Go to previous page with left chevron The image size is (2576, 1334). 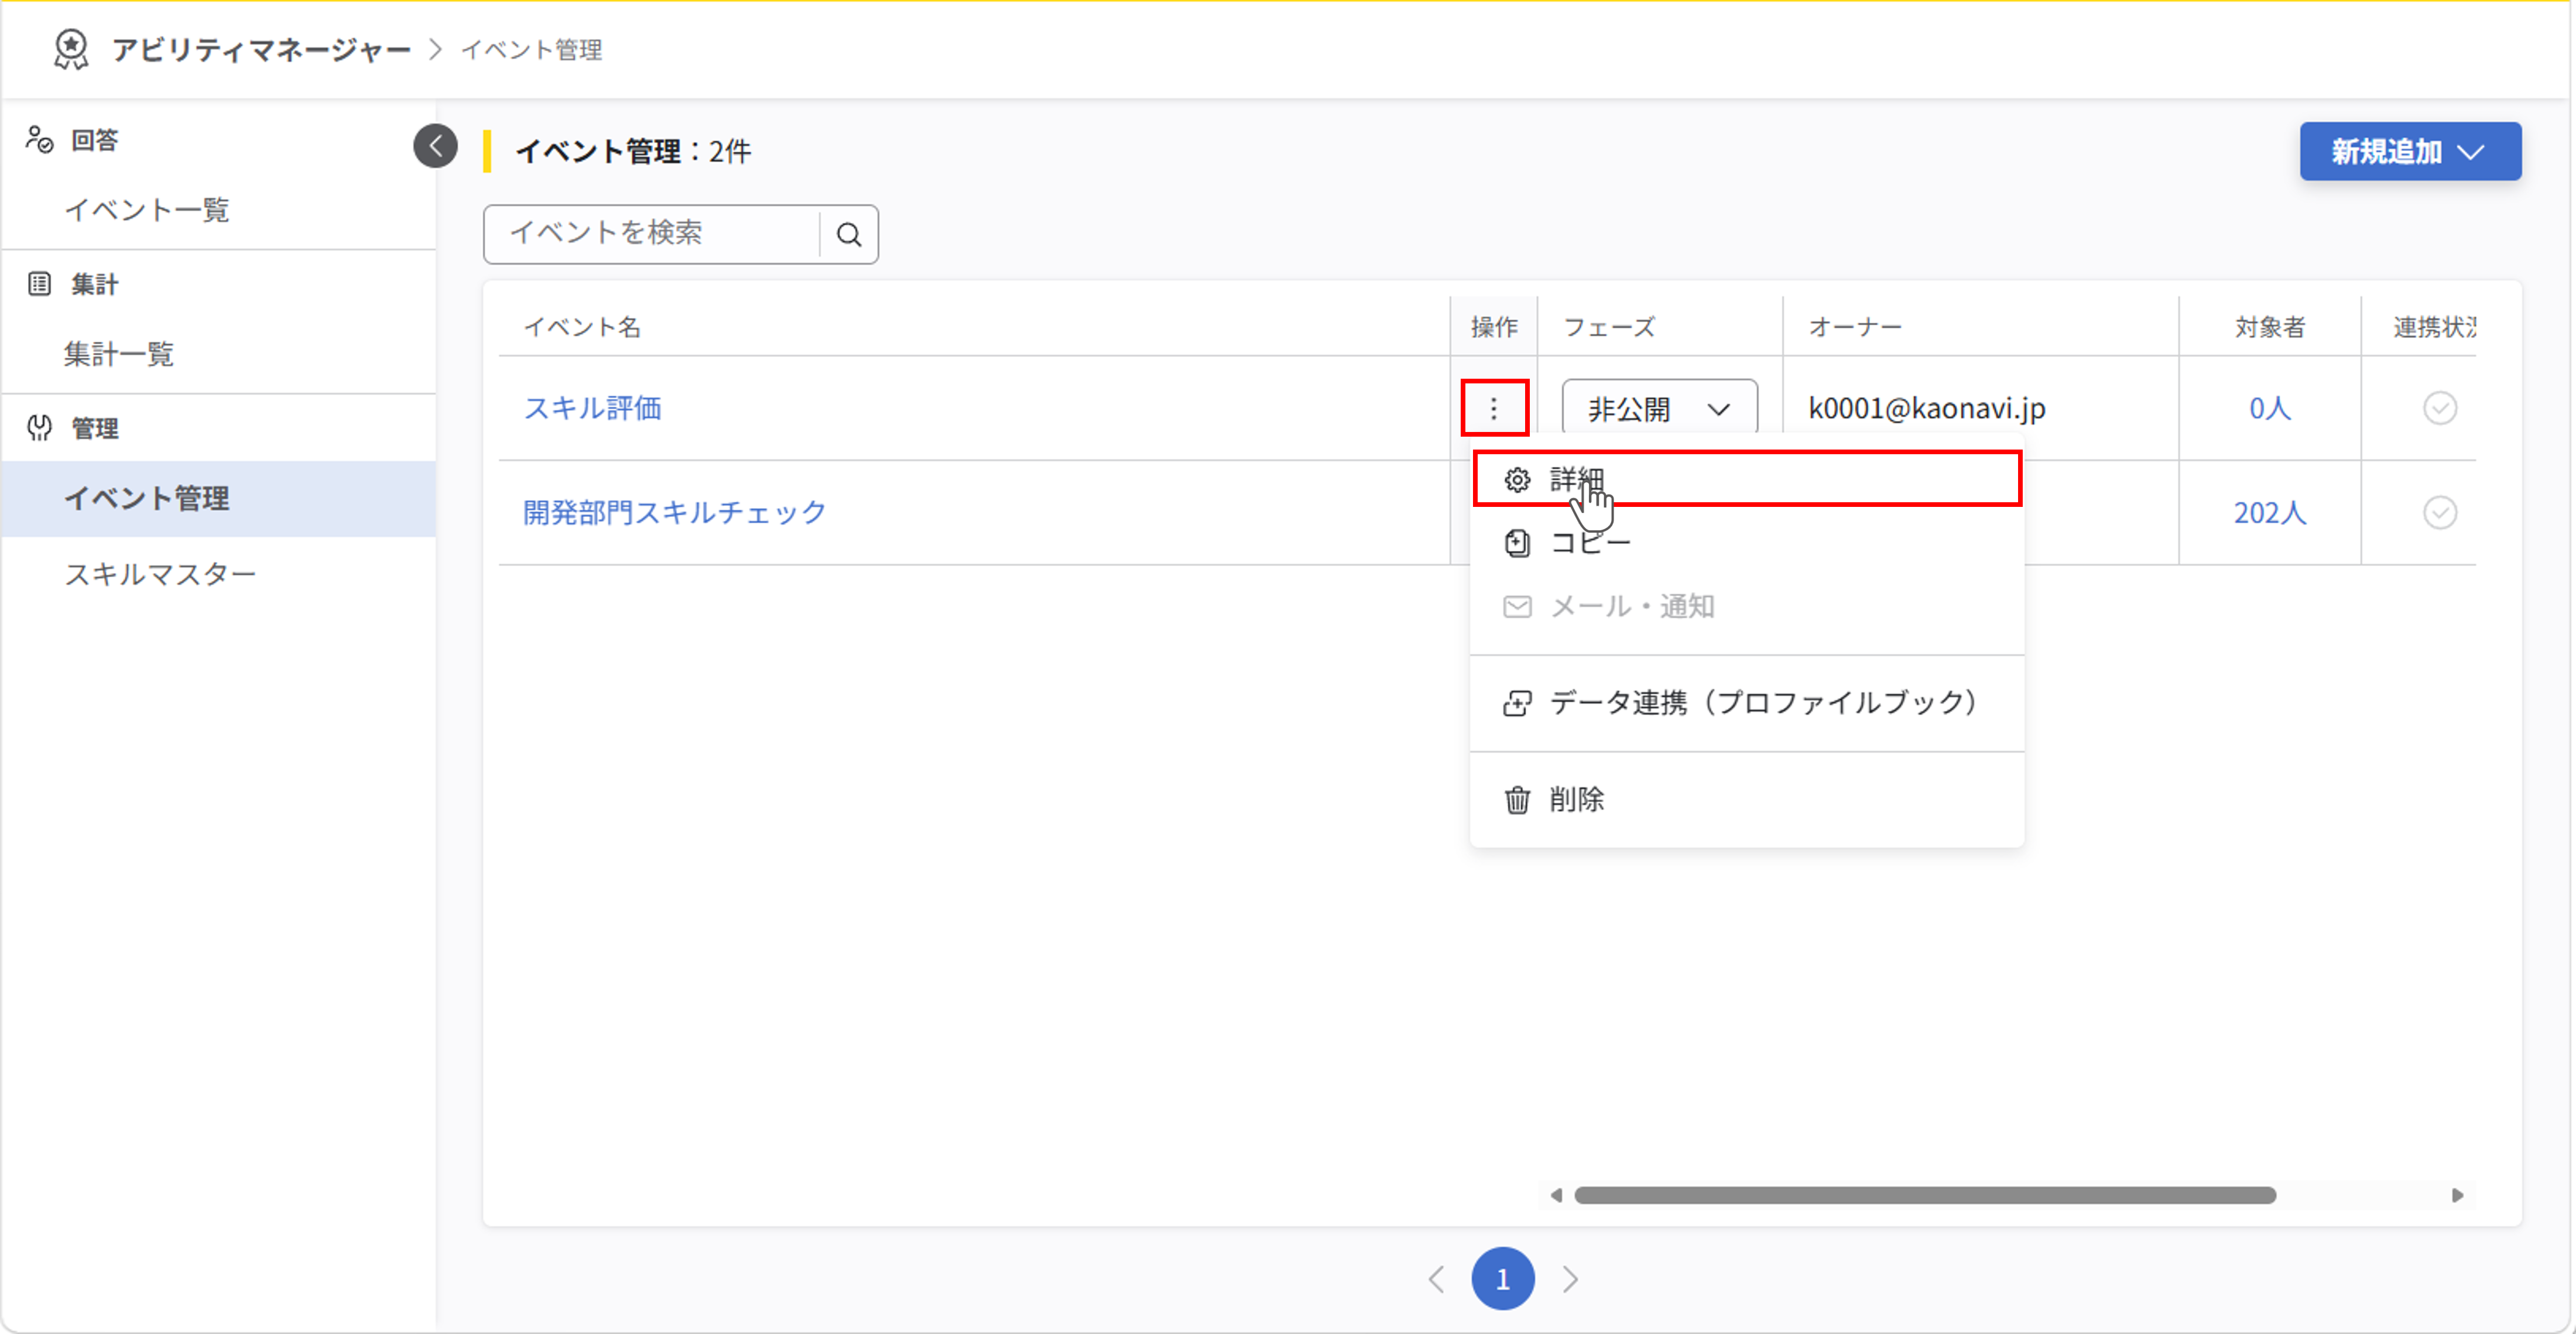click(1436, 1279)
